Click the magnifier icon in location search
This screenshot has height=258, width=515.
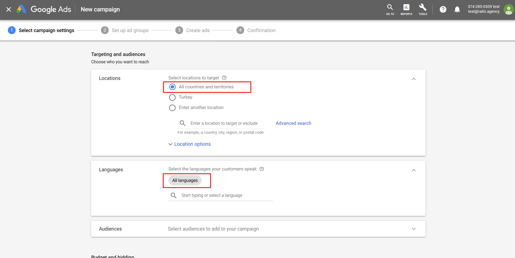pyautogui.click(x=183, y=123)
